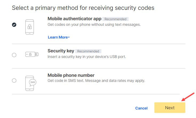The height and width of the screenshot is (118, 196).
Task: Click the 'Get code in SMS text' description
Action: click(x=96, y=81)
